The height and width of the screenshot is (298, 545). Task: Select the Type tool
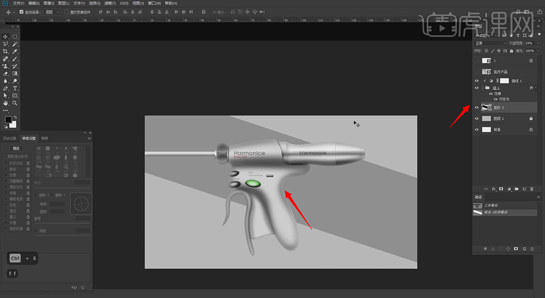pos(15,88)
